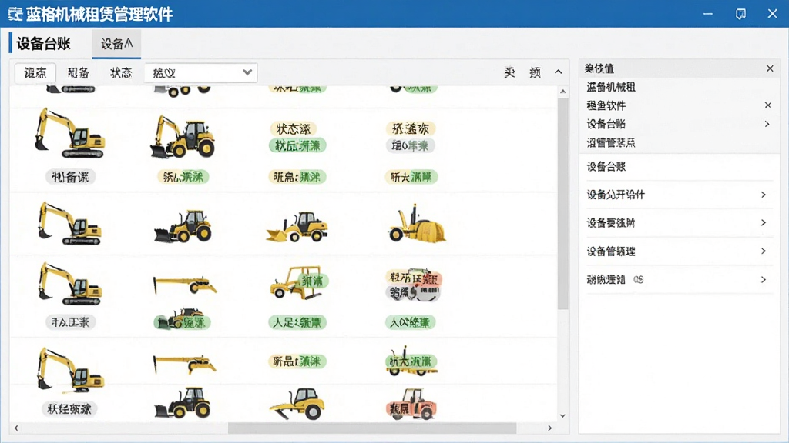Select the lower of the two motor graders
This screenshot has width=789, height=443.
(x=185, y=365)
